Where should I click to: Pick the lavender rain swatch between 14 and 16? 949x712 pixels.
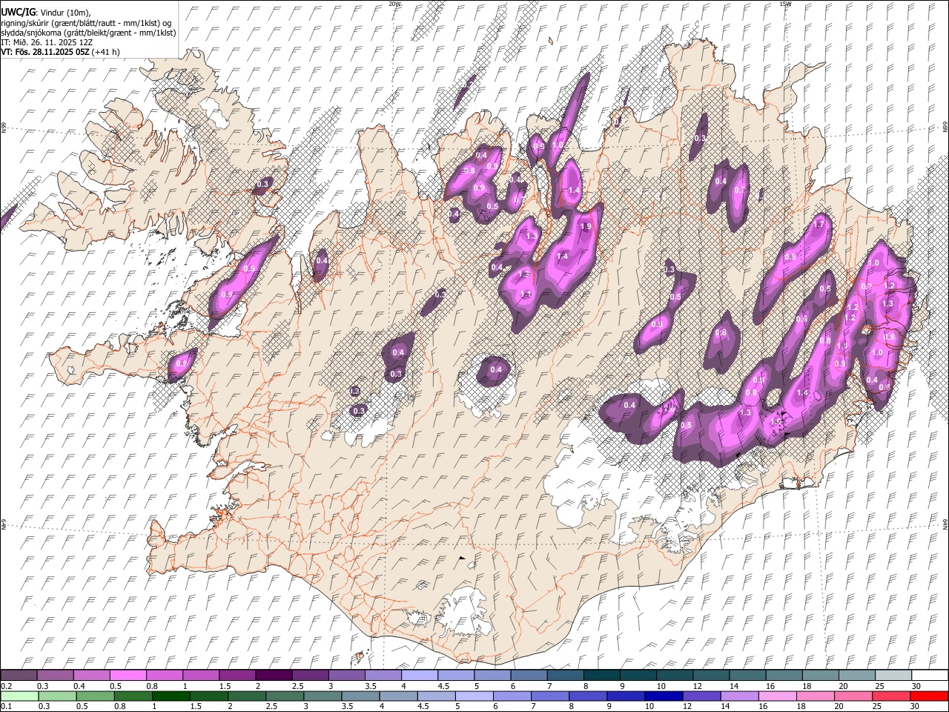(x=738, y=696)
